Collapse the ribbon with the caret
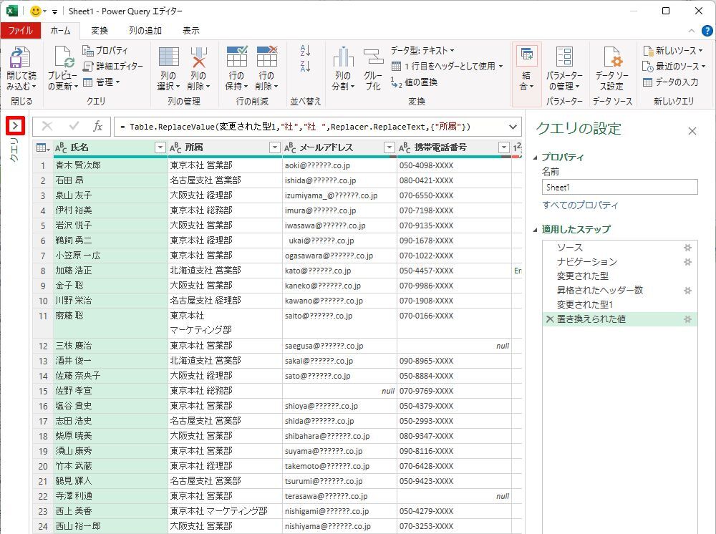Screen dimensions: 716x534 tap(692, 31)
